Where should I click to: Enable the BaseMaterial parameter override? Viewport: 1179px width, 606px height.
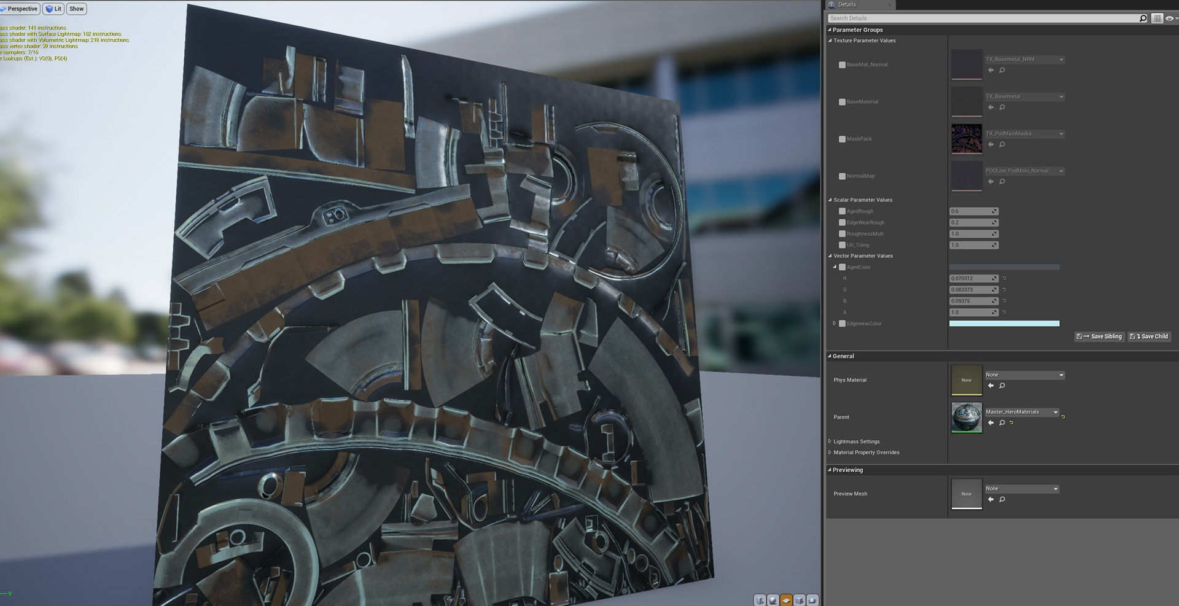pos(842,102)
